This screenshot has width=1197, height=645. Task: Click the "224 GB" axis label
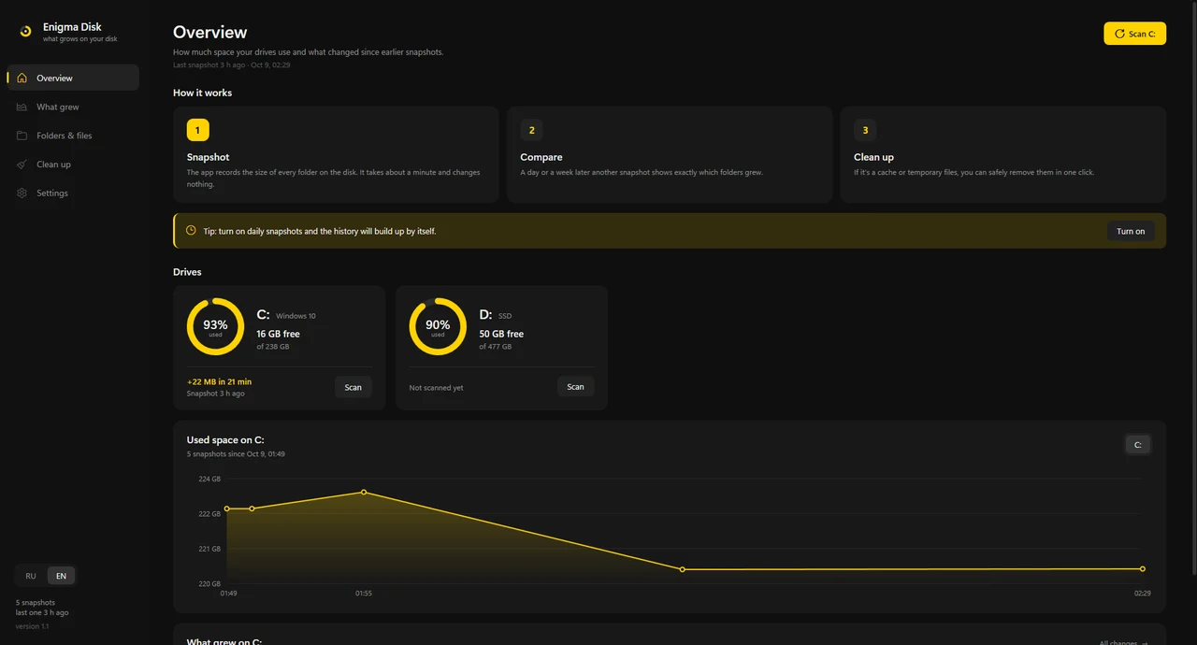pyautogui.click(x=209, y=479)
